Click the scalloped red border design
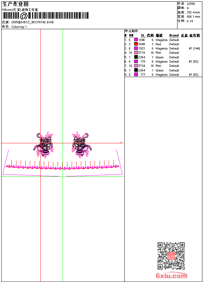The image size is (203, 282). pos(62,165)
